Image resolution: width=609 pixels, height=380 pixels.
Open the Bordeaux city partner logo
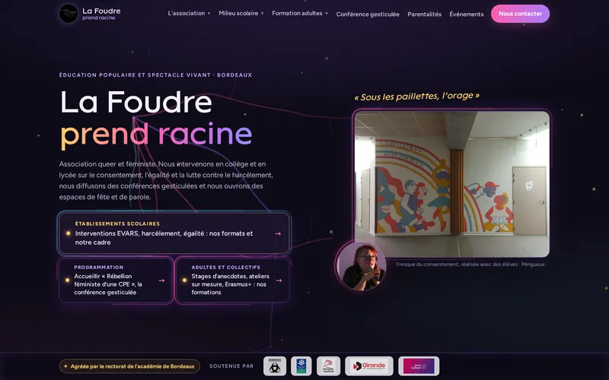click(x=275, y=366)
